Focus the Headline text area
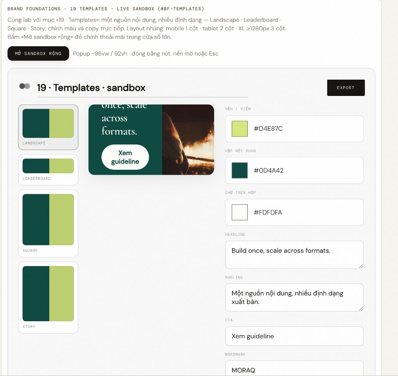This screenshot has width=398, height=376. (x=294, y=255)
